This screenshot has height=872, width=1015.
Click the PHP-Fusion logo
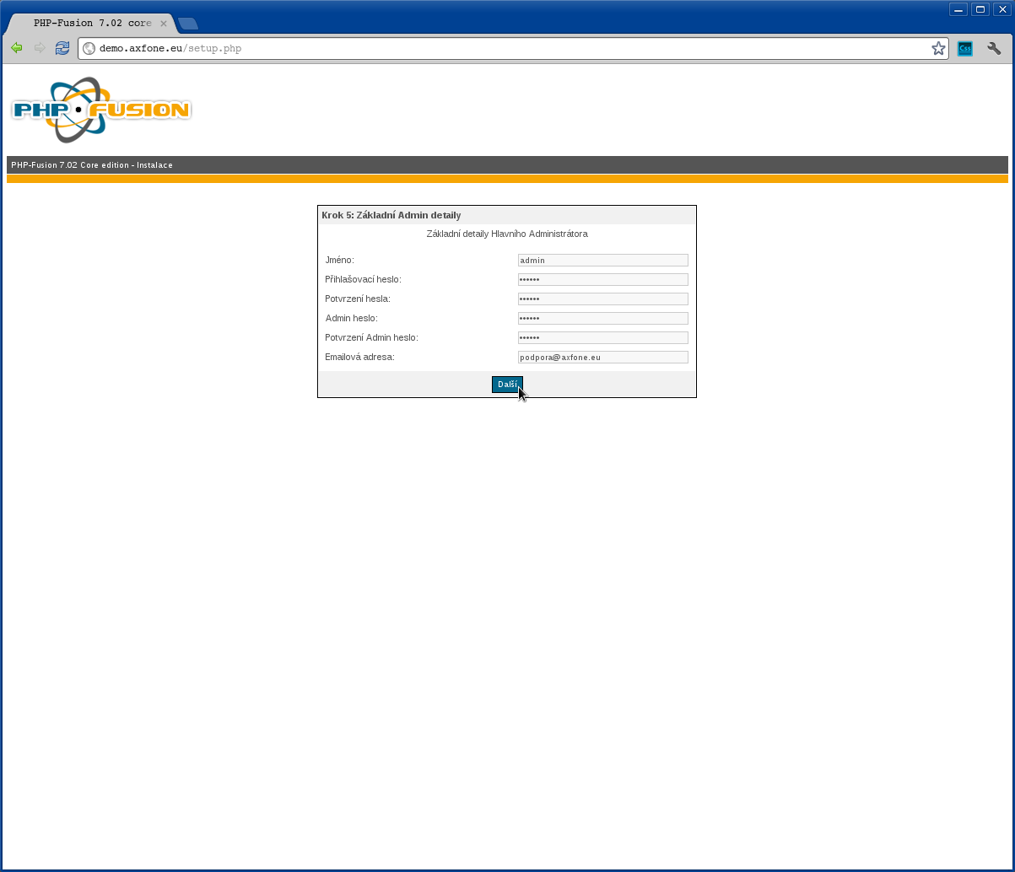[101, 110]
